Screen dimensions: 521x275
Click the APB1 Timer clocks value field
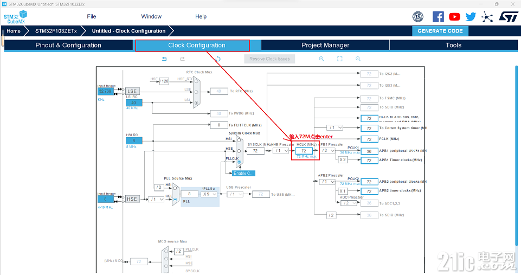click(x=369, y=160)
